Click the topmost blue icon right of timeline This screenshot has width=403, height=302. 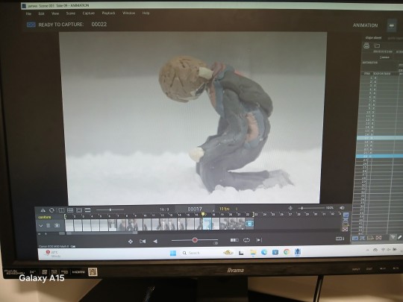pos(346,215)
